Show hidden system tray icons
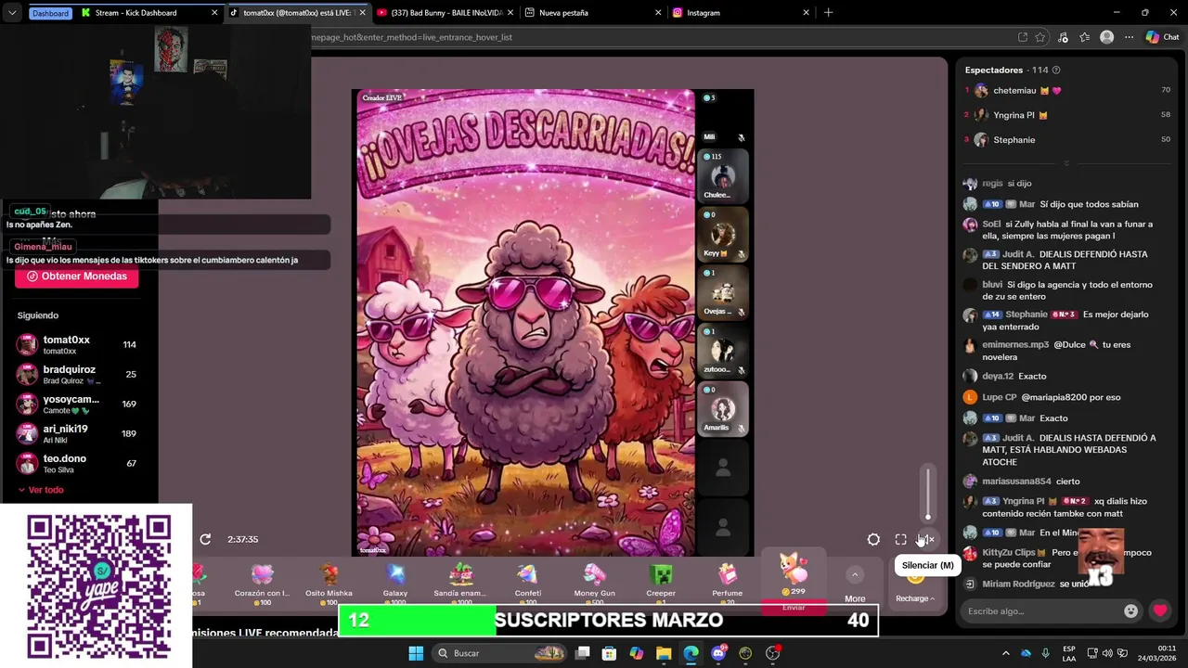1188x668 pixels. [1005, 653]
